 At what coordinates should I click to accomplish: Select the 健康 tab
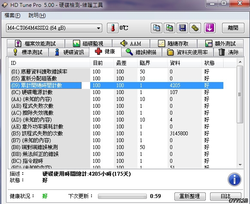pyautogui.click(x=105, y=52)
